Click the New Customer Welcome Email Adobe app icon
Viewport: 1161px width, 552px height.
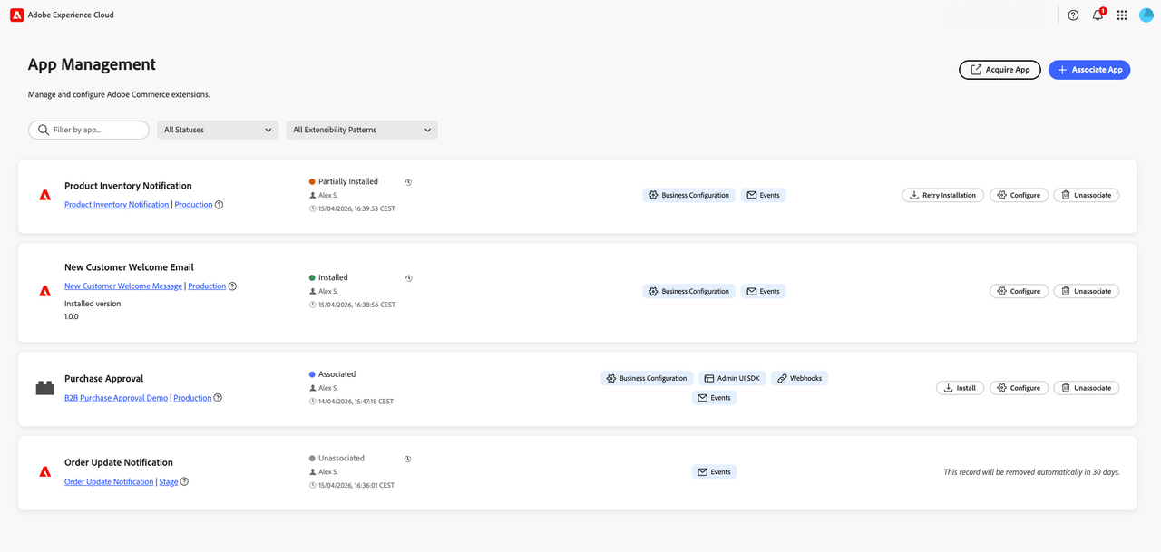point(44,291)
